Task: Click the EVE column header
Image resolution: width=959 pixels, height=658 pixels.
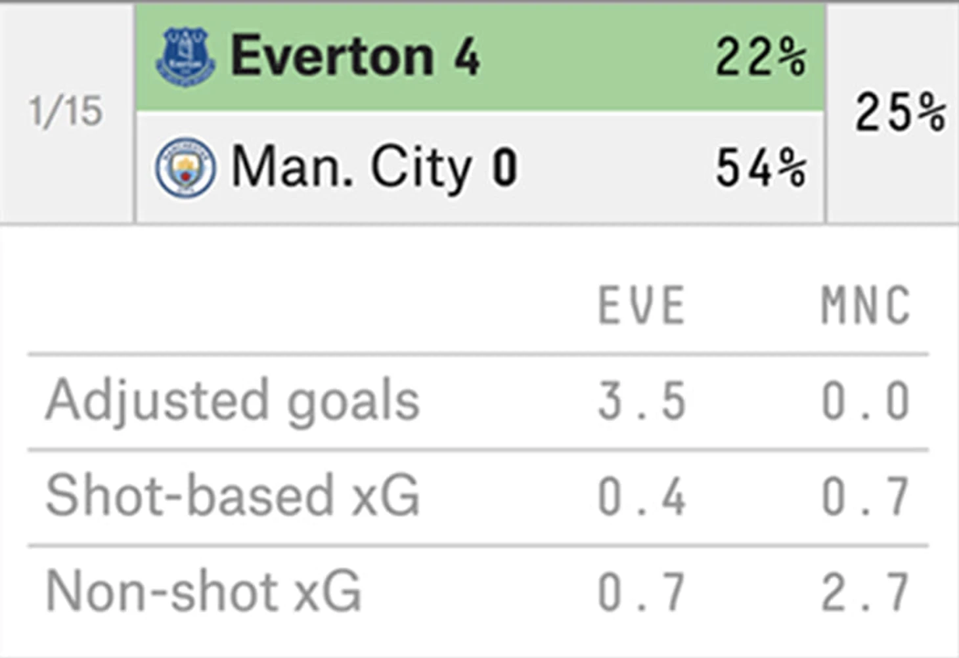Action: pyautogui.click(x=642, y=305)
